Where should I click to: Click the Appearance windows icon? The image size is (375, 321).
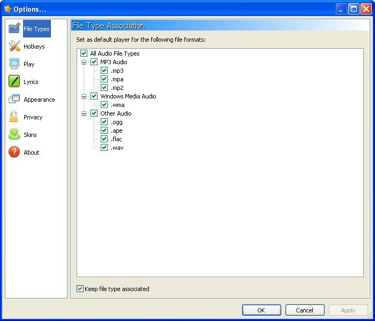pyautogui.click(x=14, y=98)
